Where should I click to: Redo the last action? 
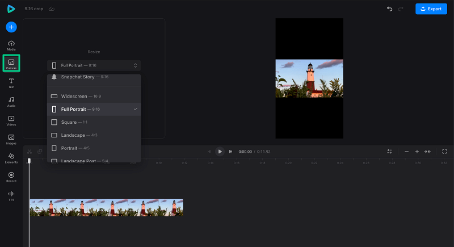401,9
